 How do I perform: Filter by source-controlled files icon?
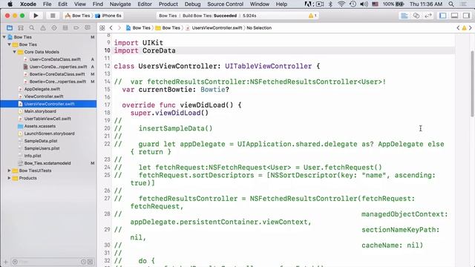90,262
